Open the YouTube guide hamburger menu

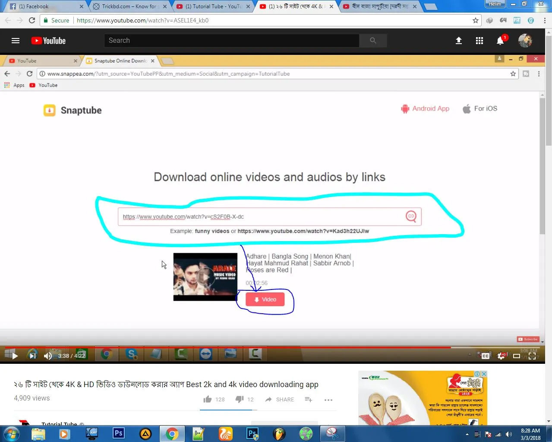[16, 41]
